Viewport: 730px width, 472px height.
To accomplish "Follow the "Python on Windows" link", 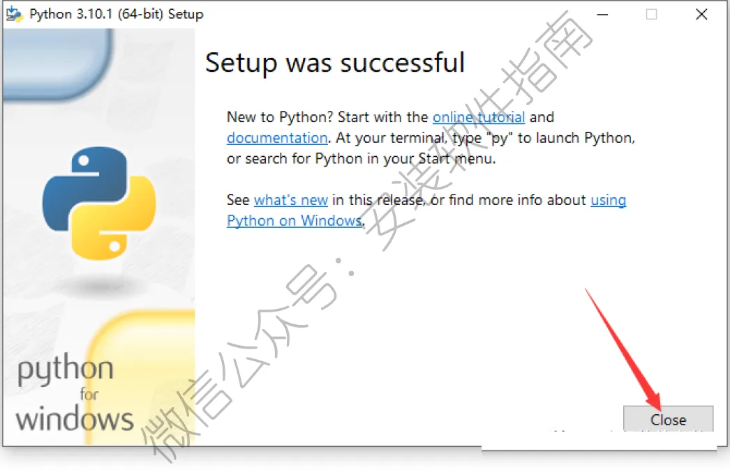I will click(295, 220).
